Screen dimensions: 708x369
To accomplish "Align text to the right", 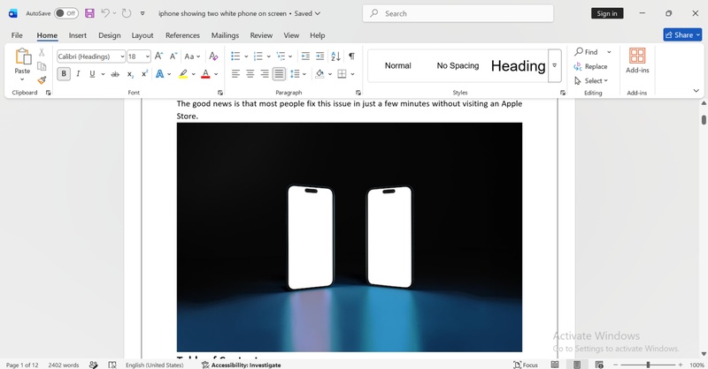I will pyautogui.click(x=265, y=74).
